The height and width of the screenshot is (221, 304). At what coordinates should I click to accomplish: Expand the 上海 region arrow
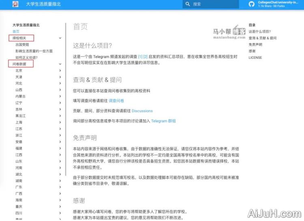tap(60, 122)
